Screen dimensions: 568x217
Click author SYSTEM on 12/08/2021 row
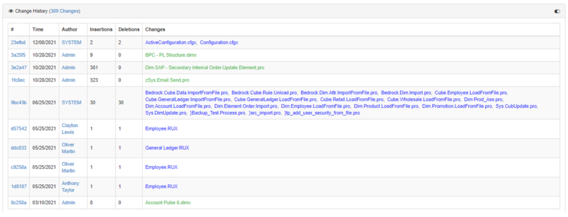tap(72, 42)
